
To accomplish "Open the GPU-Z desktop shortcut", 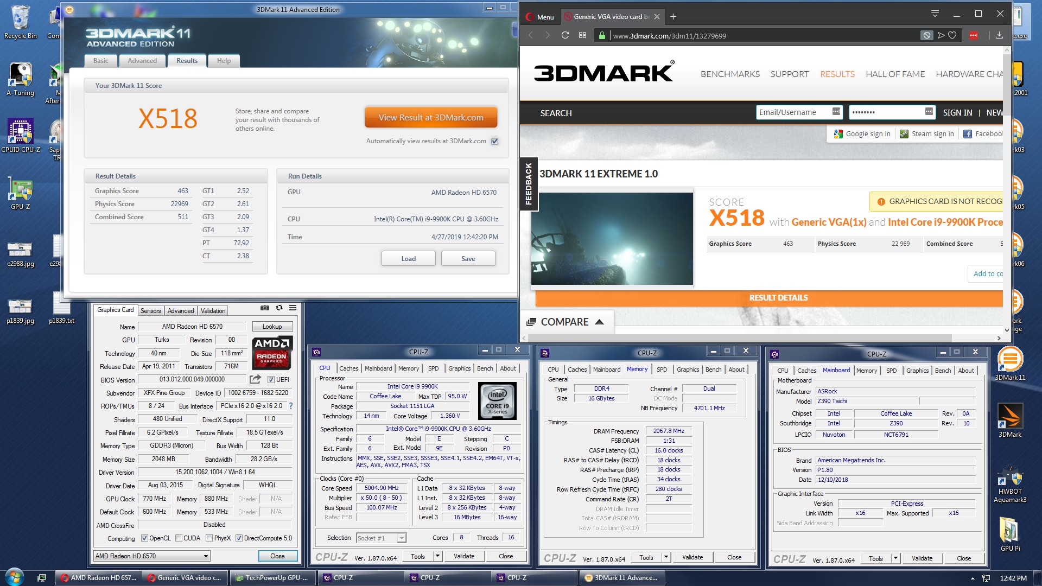I will 21,193.
